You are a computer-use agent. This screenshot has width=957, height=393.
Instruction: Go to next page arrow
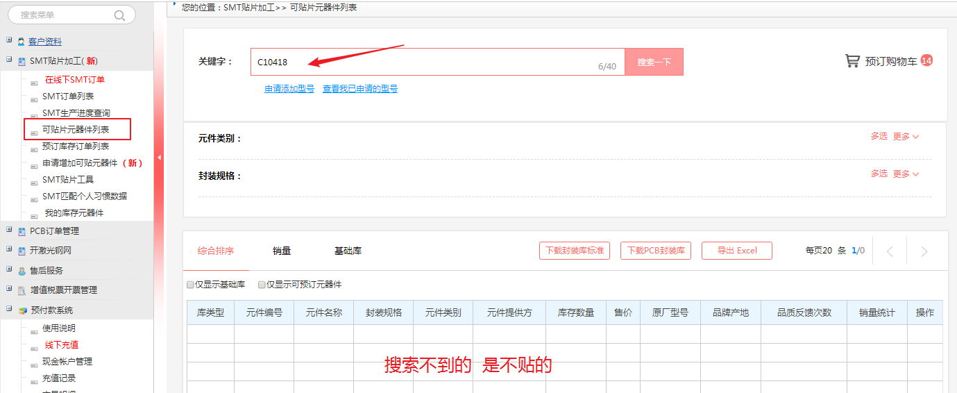[x=924, y=251]
